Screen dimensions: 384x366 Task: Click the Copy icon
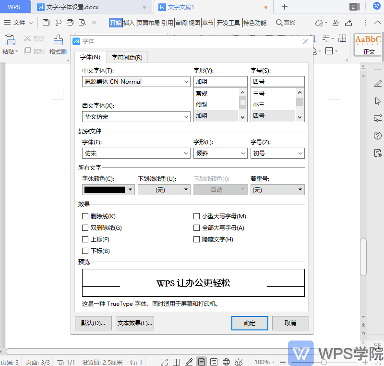coord(27,51)
